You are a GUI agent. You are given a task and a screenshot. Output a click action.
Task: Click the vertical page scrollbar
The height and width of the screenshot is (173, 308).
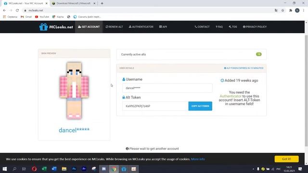click(x=306, y=91)
